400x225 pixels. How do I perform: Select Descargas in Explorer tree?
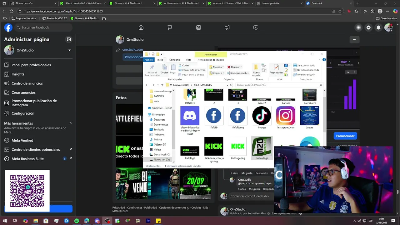tap(159, 119)
